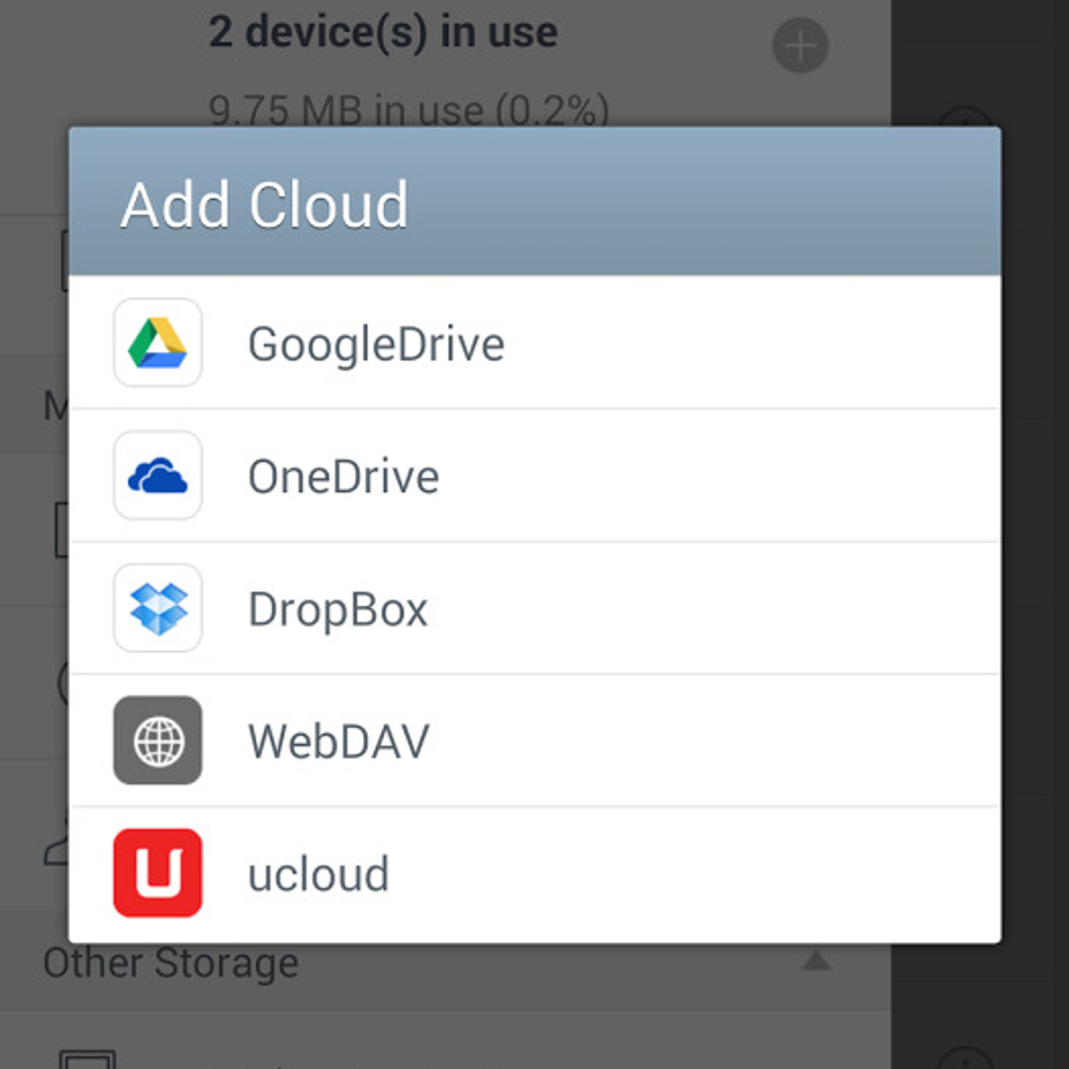The image size is (1069, 1069).
Task: Choose the ucloud label
Action: click(318, 874)
